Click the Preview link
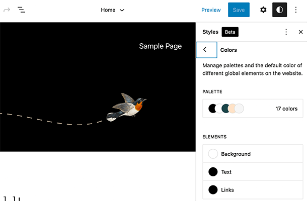 [x=211, y=10]
